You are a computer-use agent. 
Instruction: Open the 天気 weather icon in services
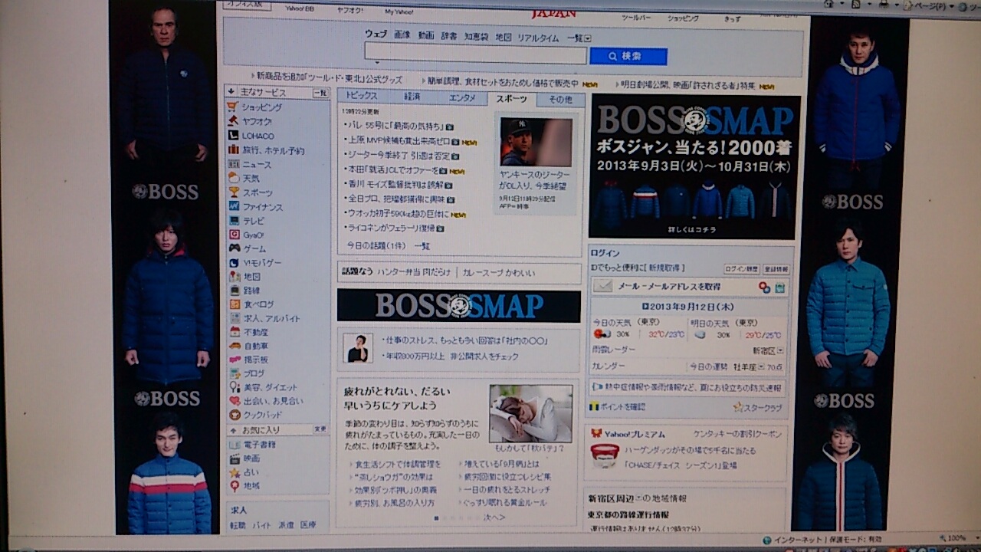click(x=234, y=178)
